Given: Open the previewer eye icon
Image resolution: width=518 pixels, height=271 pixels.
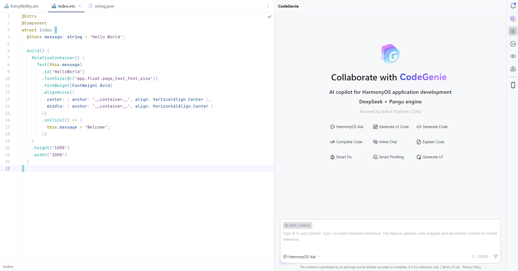Looking at the screenshot, I should pos(513,56).
